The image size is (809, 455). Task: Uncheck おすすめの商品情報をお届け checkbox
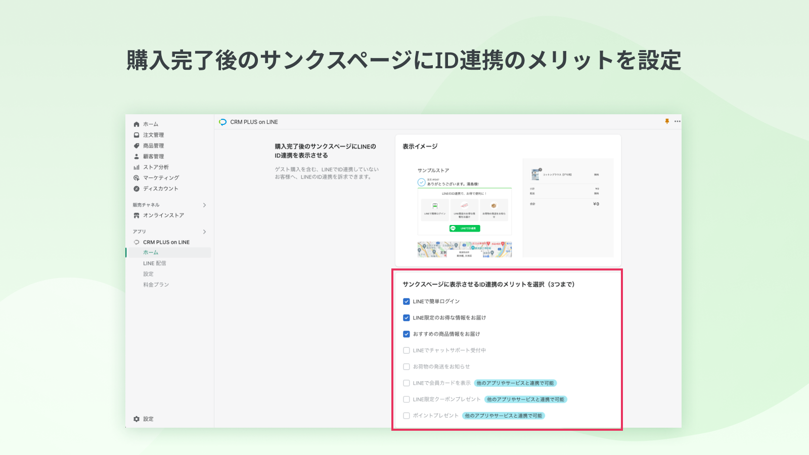pyautogui.click(x=407, y=334)
